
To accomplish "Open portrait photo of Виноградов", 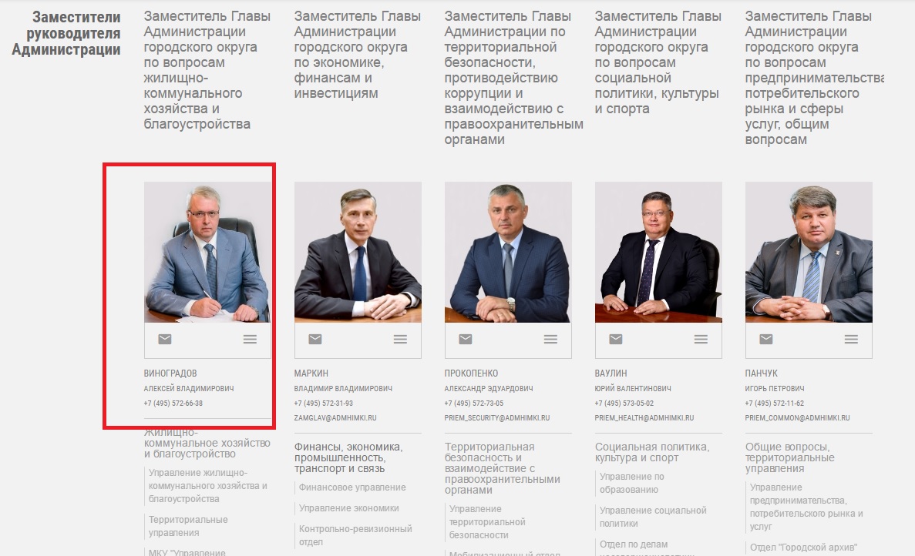I will click(x=207, y=252).
